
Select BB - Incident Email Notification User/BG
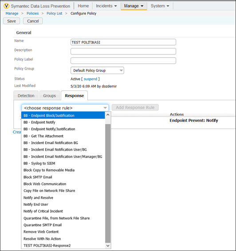(63, 149)
